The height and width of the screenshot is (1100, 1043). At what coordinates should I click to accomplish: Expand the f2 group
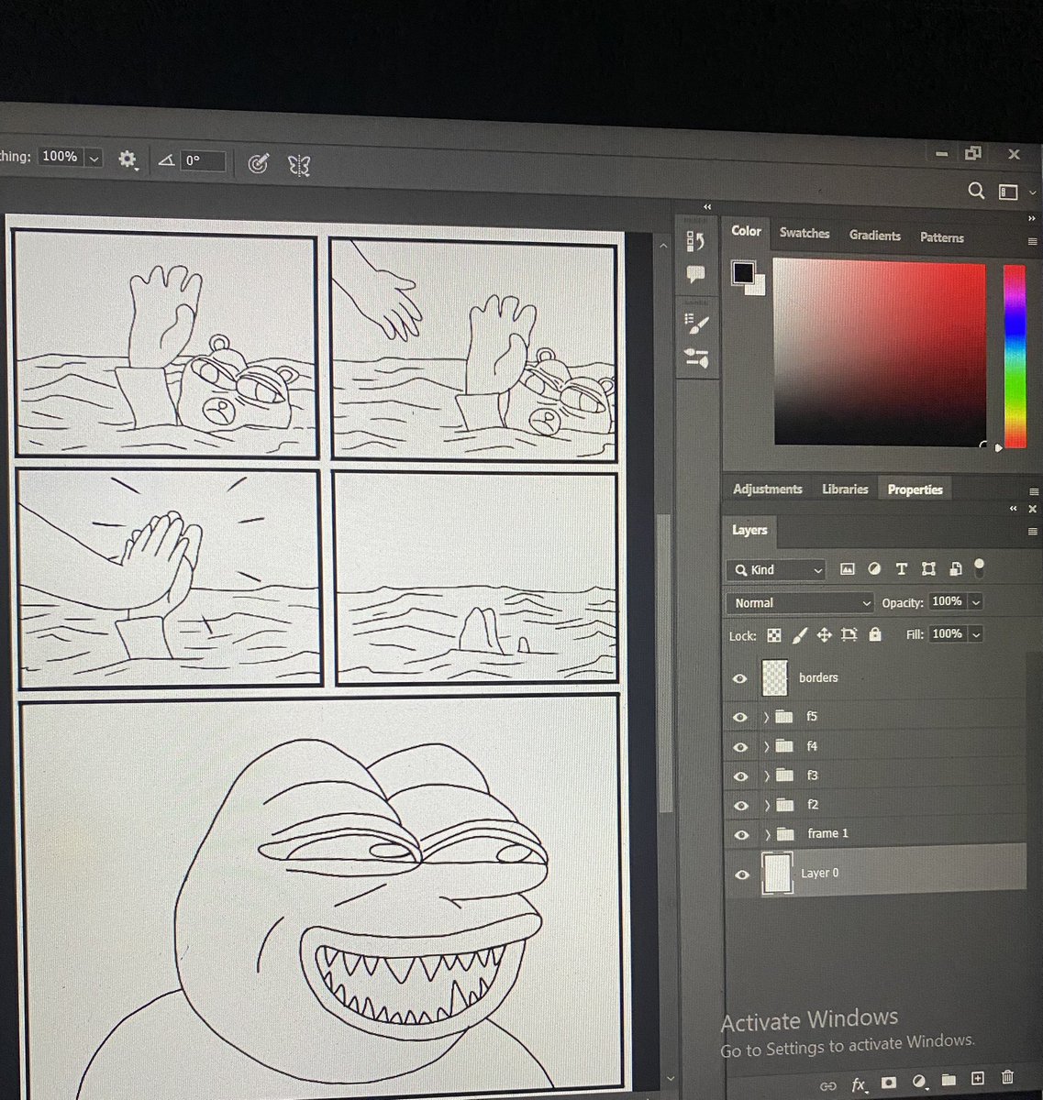click(766, 806)
